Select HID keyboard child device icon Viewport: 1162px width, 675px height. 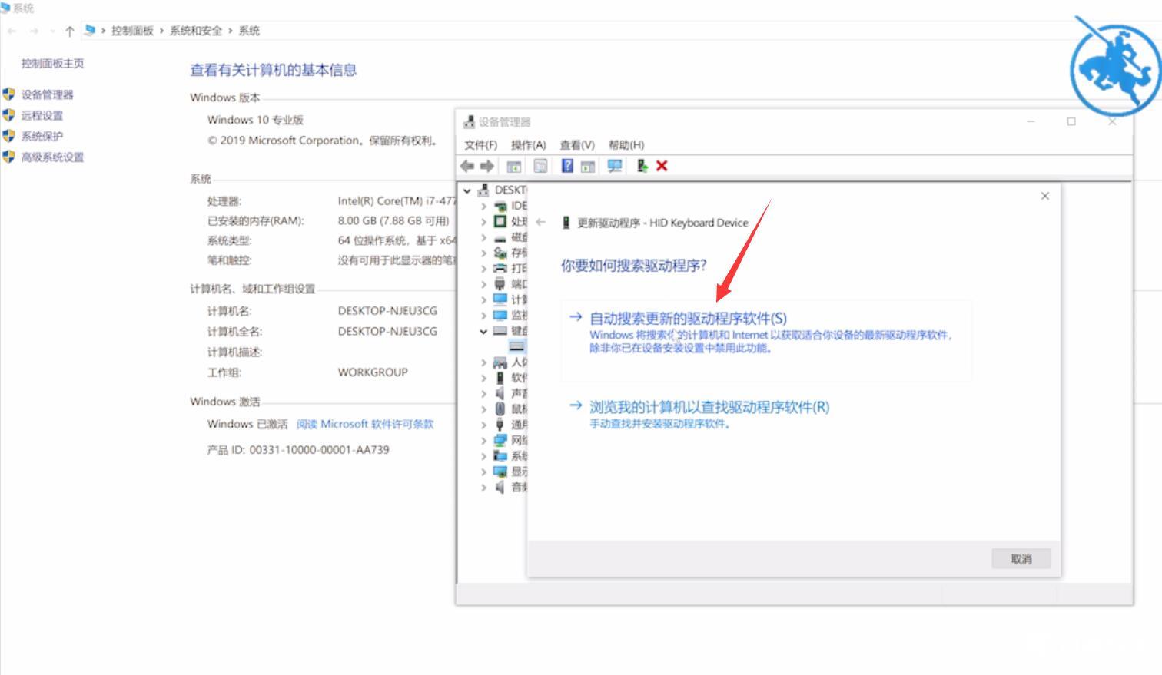click(516, 346)
